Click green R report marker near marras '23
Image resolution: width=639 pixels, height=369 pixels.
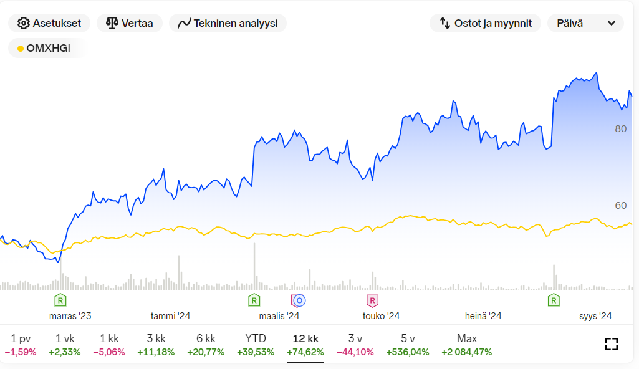click(60, 300)
